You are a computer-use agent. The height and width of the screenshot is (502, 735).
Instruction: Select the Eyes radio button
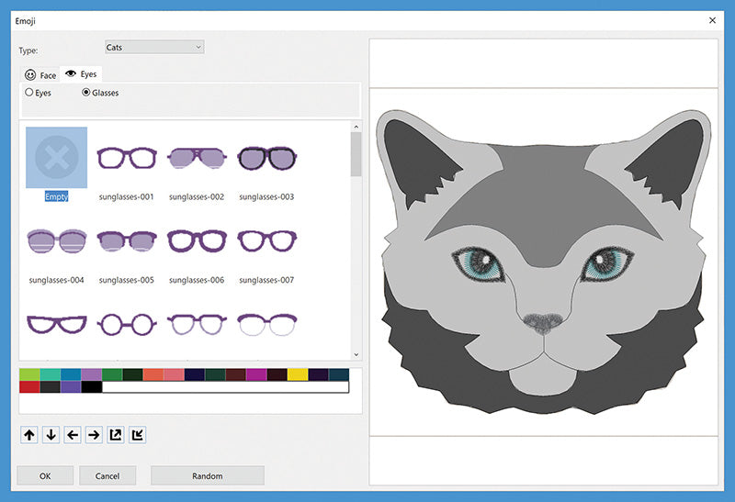[x=30, y=93]
